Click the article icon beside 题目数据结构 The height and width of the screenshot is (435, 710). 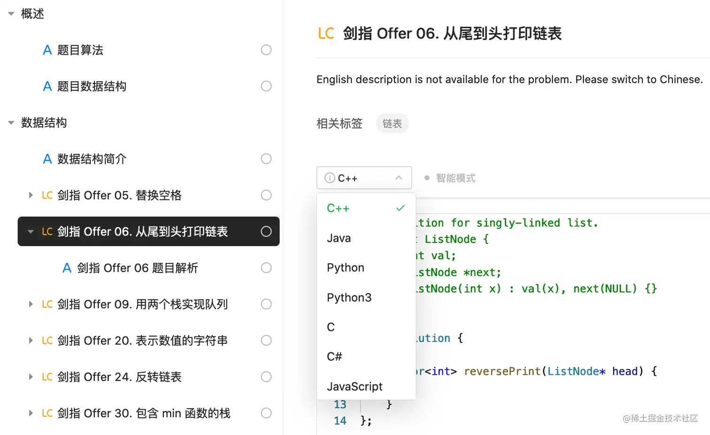(47, 86)
